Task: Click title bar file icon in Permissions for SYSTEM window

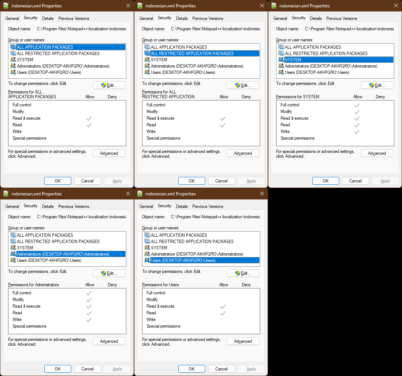Action: [x=274, y=6]
